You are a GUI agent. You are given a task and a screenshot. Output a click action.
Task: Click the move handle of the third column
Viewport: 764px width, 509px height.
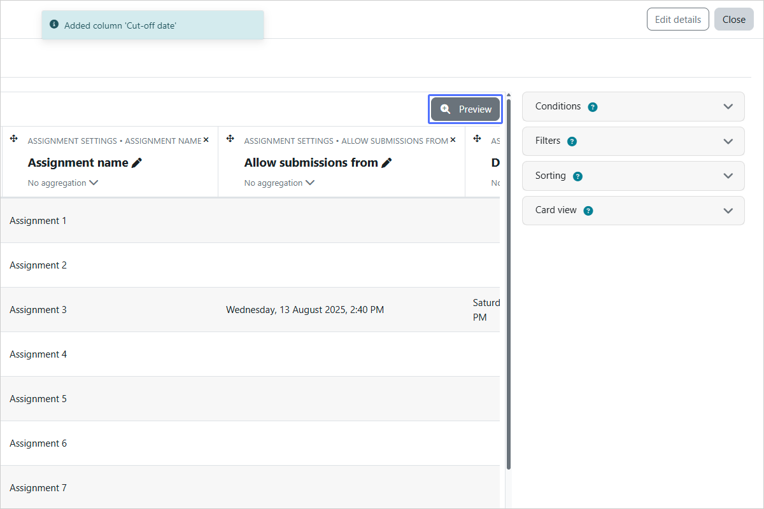click(477, 139)
